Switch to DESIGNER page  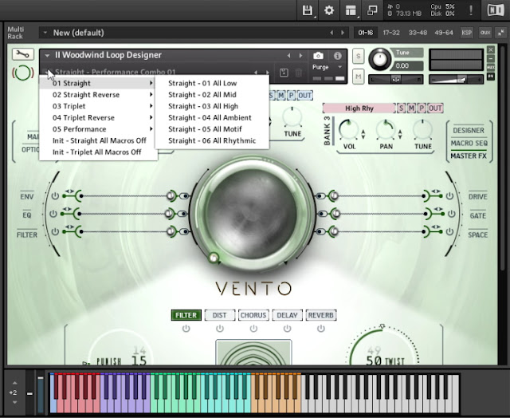469,130
